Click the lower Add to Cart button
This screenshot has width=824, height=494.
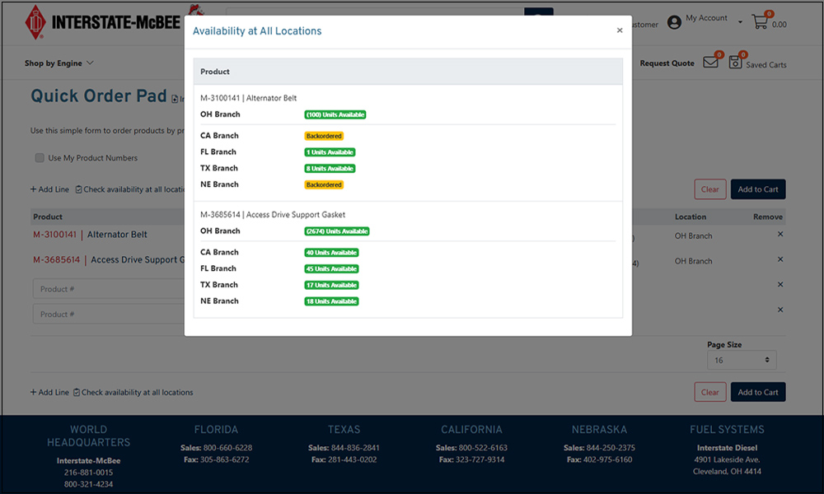click(758, 392)
